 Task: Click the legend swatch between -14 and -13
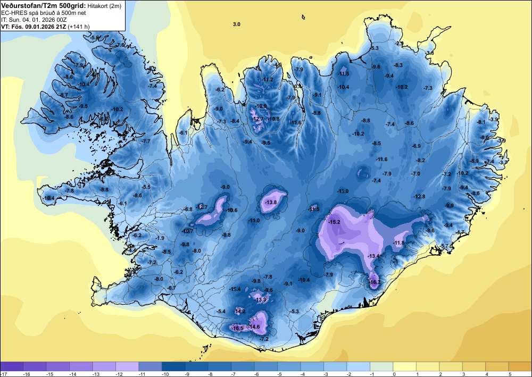coord(81,366)
